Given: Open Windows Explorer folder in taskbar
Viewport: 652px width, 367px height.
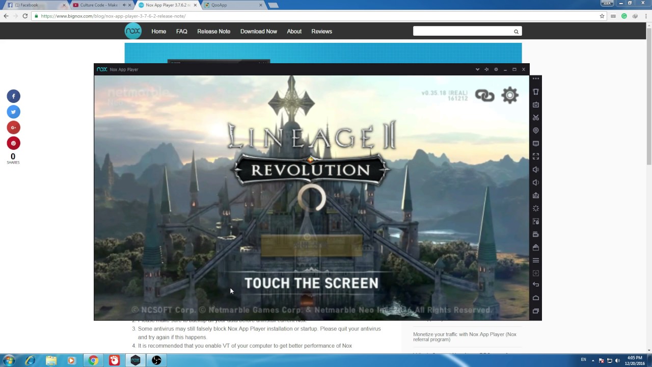Looking at the screenshot, I should point(51,360).
